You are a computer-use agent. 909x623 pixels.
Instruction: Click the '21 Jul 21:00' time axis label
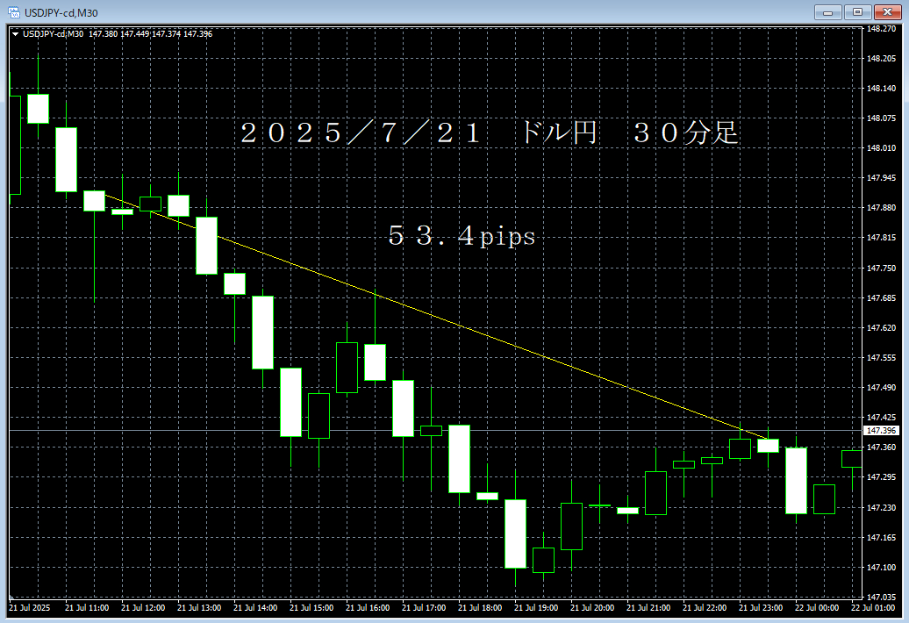tap(648, 608)
